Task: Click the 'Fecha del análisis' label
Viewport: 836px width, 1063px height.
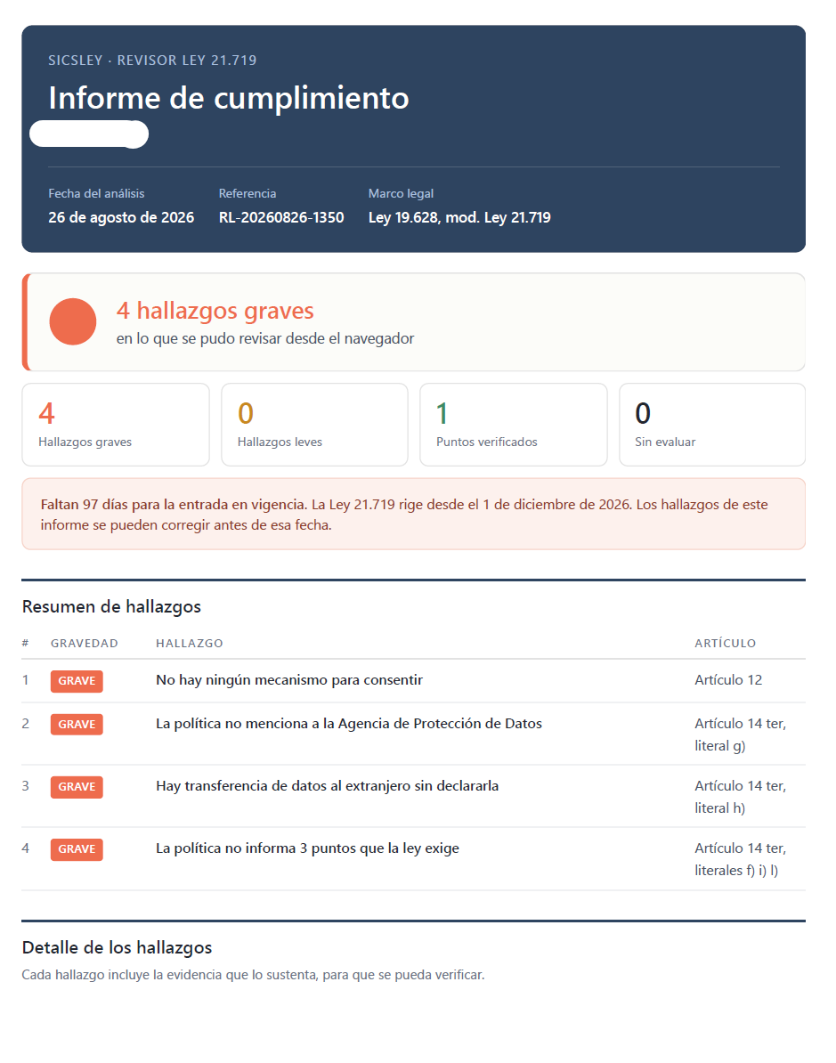Action: [96, 193]
